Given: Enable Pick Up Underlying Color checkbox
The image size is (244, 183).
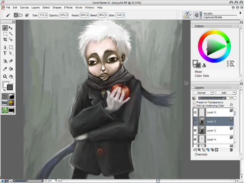Looking at the screenshot, I should tap(194, 106).
